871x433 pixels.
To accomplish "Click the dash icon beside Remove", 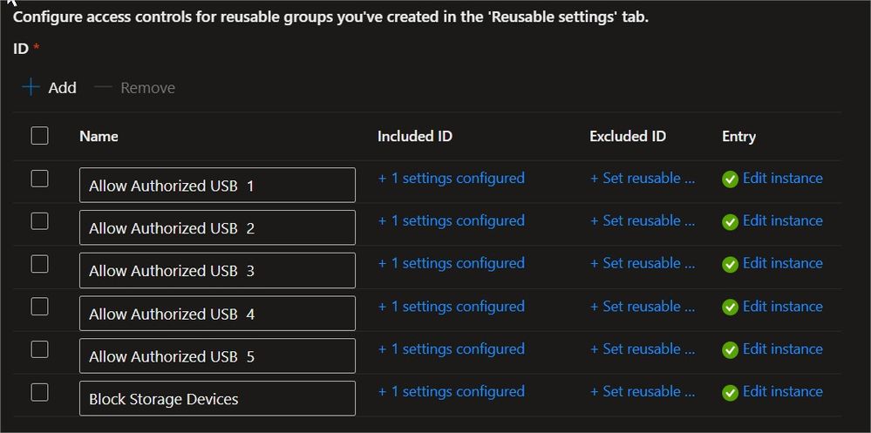I will 104,87.
